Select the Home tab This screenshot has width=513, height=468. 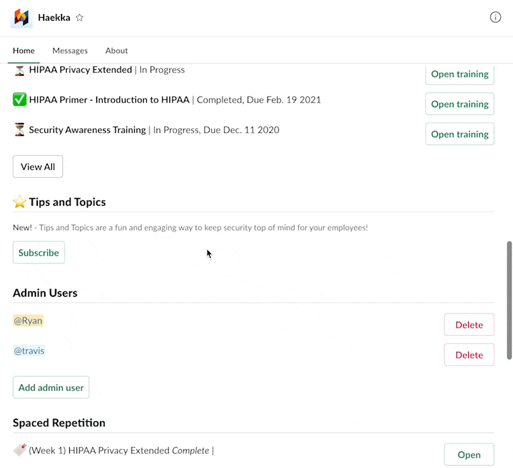click(24, 51)
